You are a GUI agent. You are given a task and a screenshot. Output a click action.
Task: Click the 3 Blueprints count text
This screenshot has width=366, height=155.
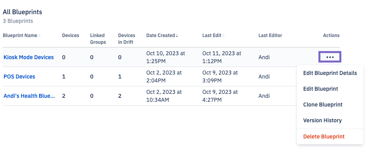pos(18,21)
